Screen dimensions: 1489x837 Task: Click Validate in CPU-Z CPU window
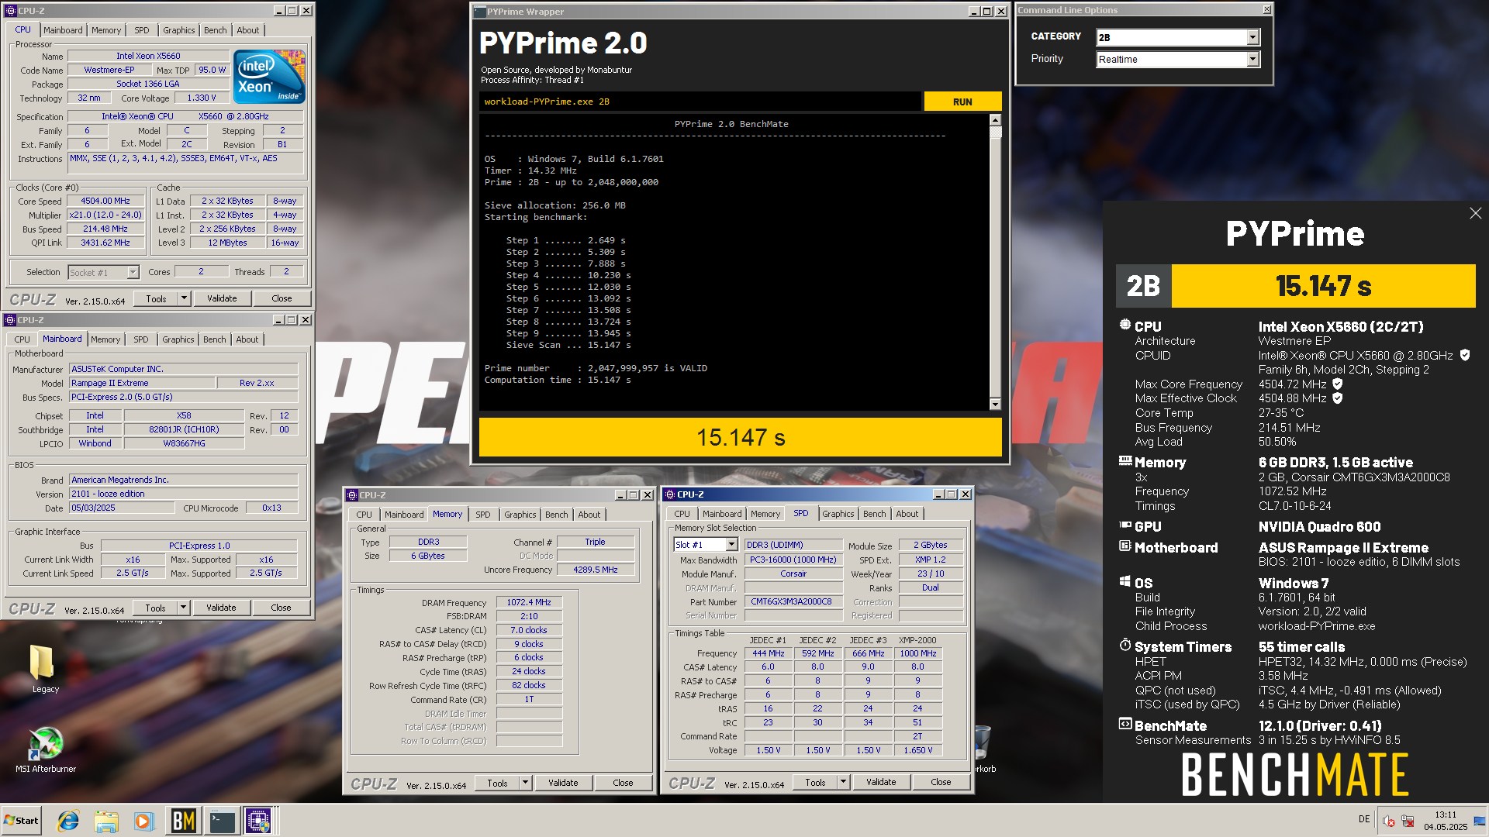tap(222, 298)
